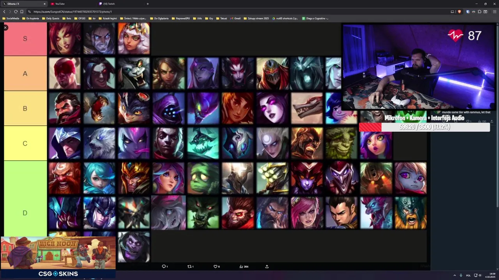Bookmark this page in the toolbar
This screenshot has height=280, width=499.
21,12
